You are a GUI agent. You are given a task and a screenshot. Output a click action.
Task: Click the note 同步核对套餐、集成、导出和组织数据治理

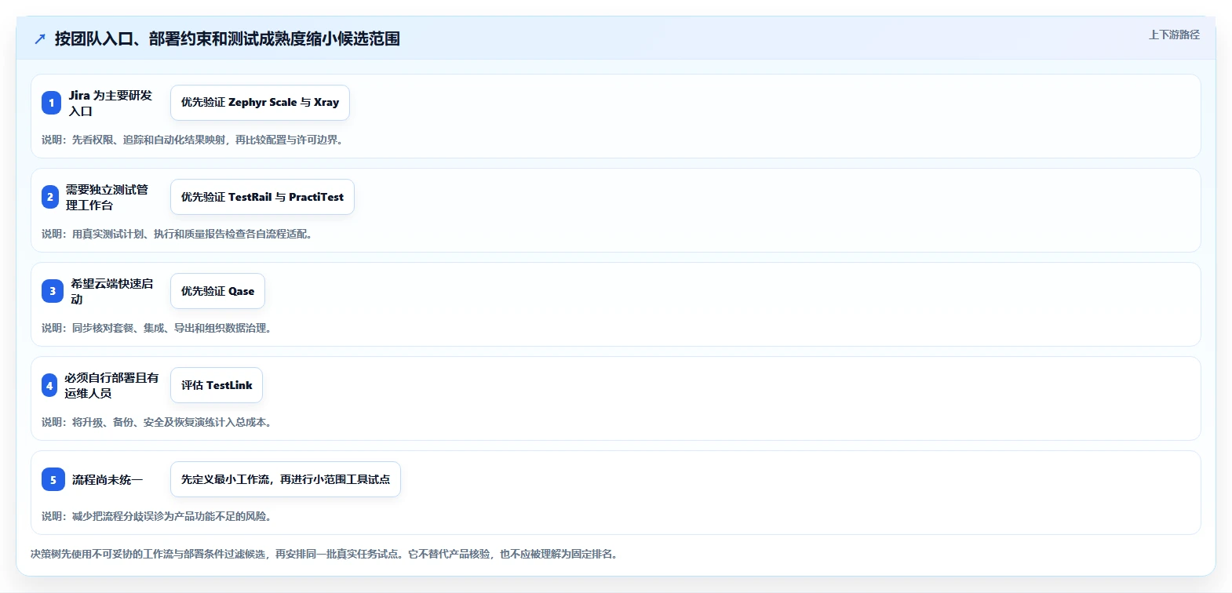159,328
